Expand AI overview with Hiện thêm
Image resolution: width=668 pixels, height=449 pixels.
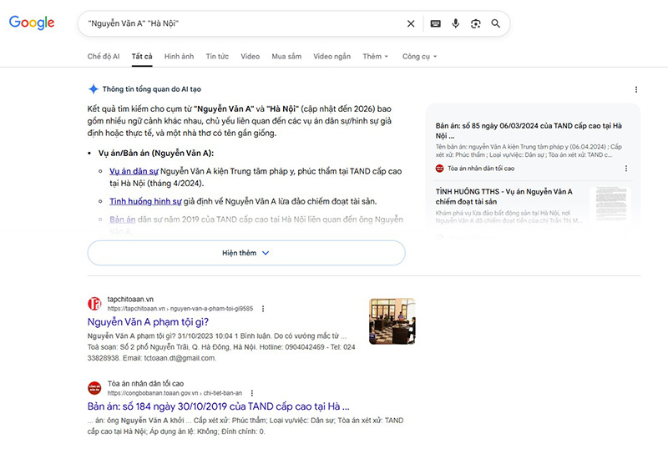click(246, 253)
